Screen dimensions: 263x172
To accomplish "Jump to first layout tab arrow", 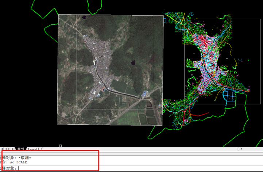I will [2, 149].
